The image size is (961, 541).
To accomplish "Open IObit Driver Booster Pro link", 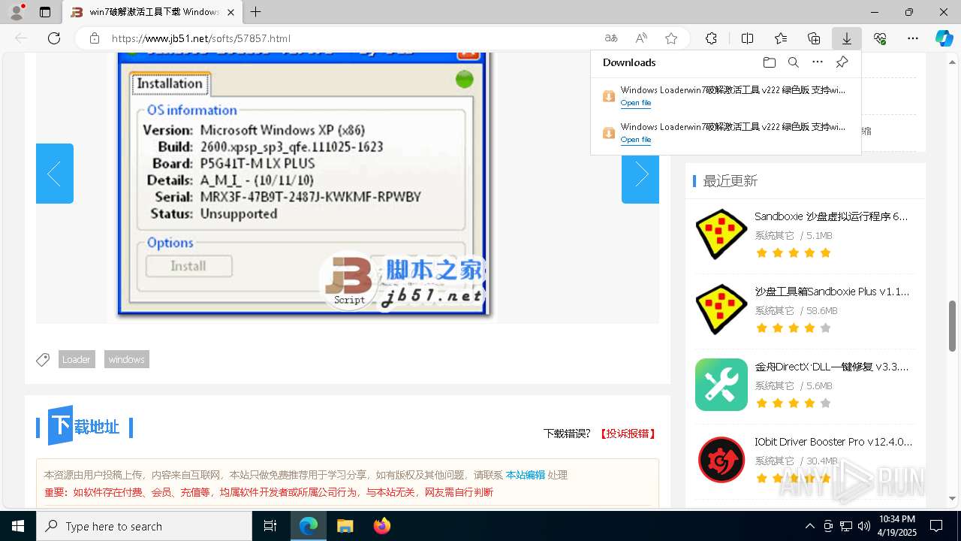I will [833, 442].
